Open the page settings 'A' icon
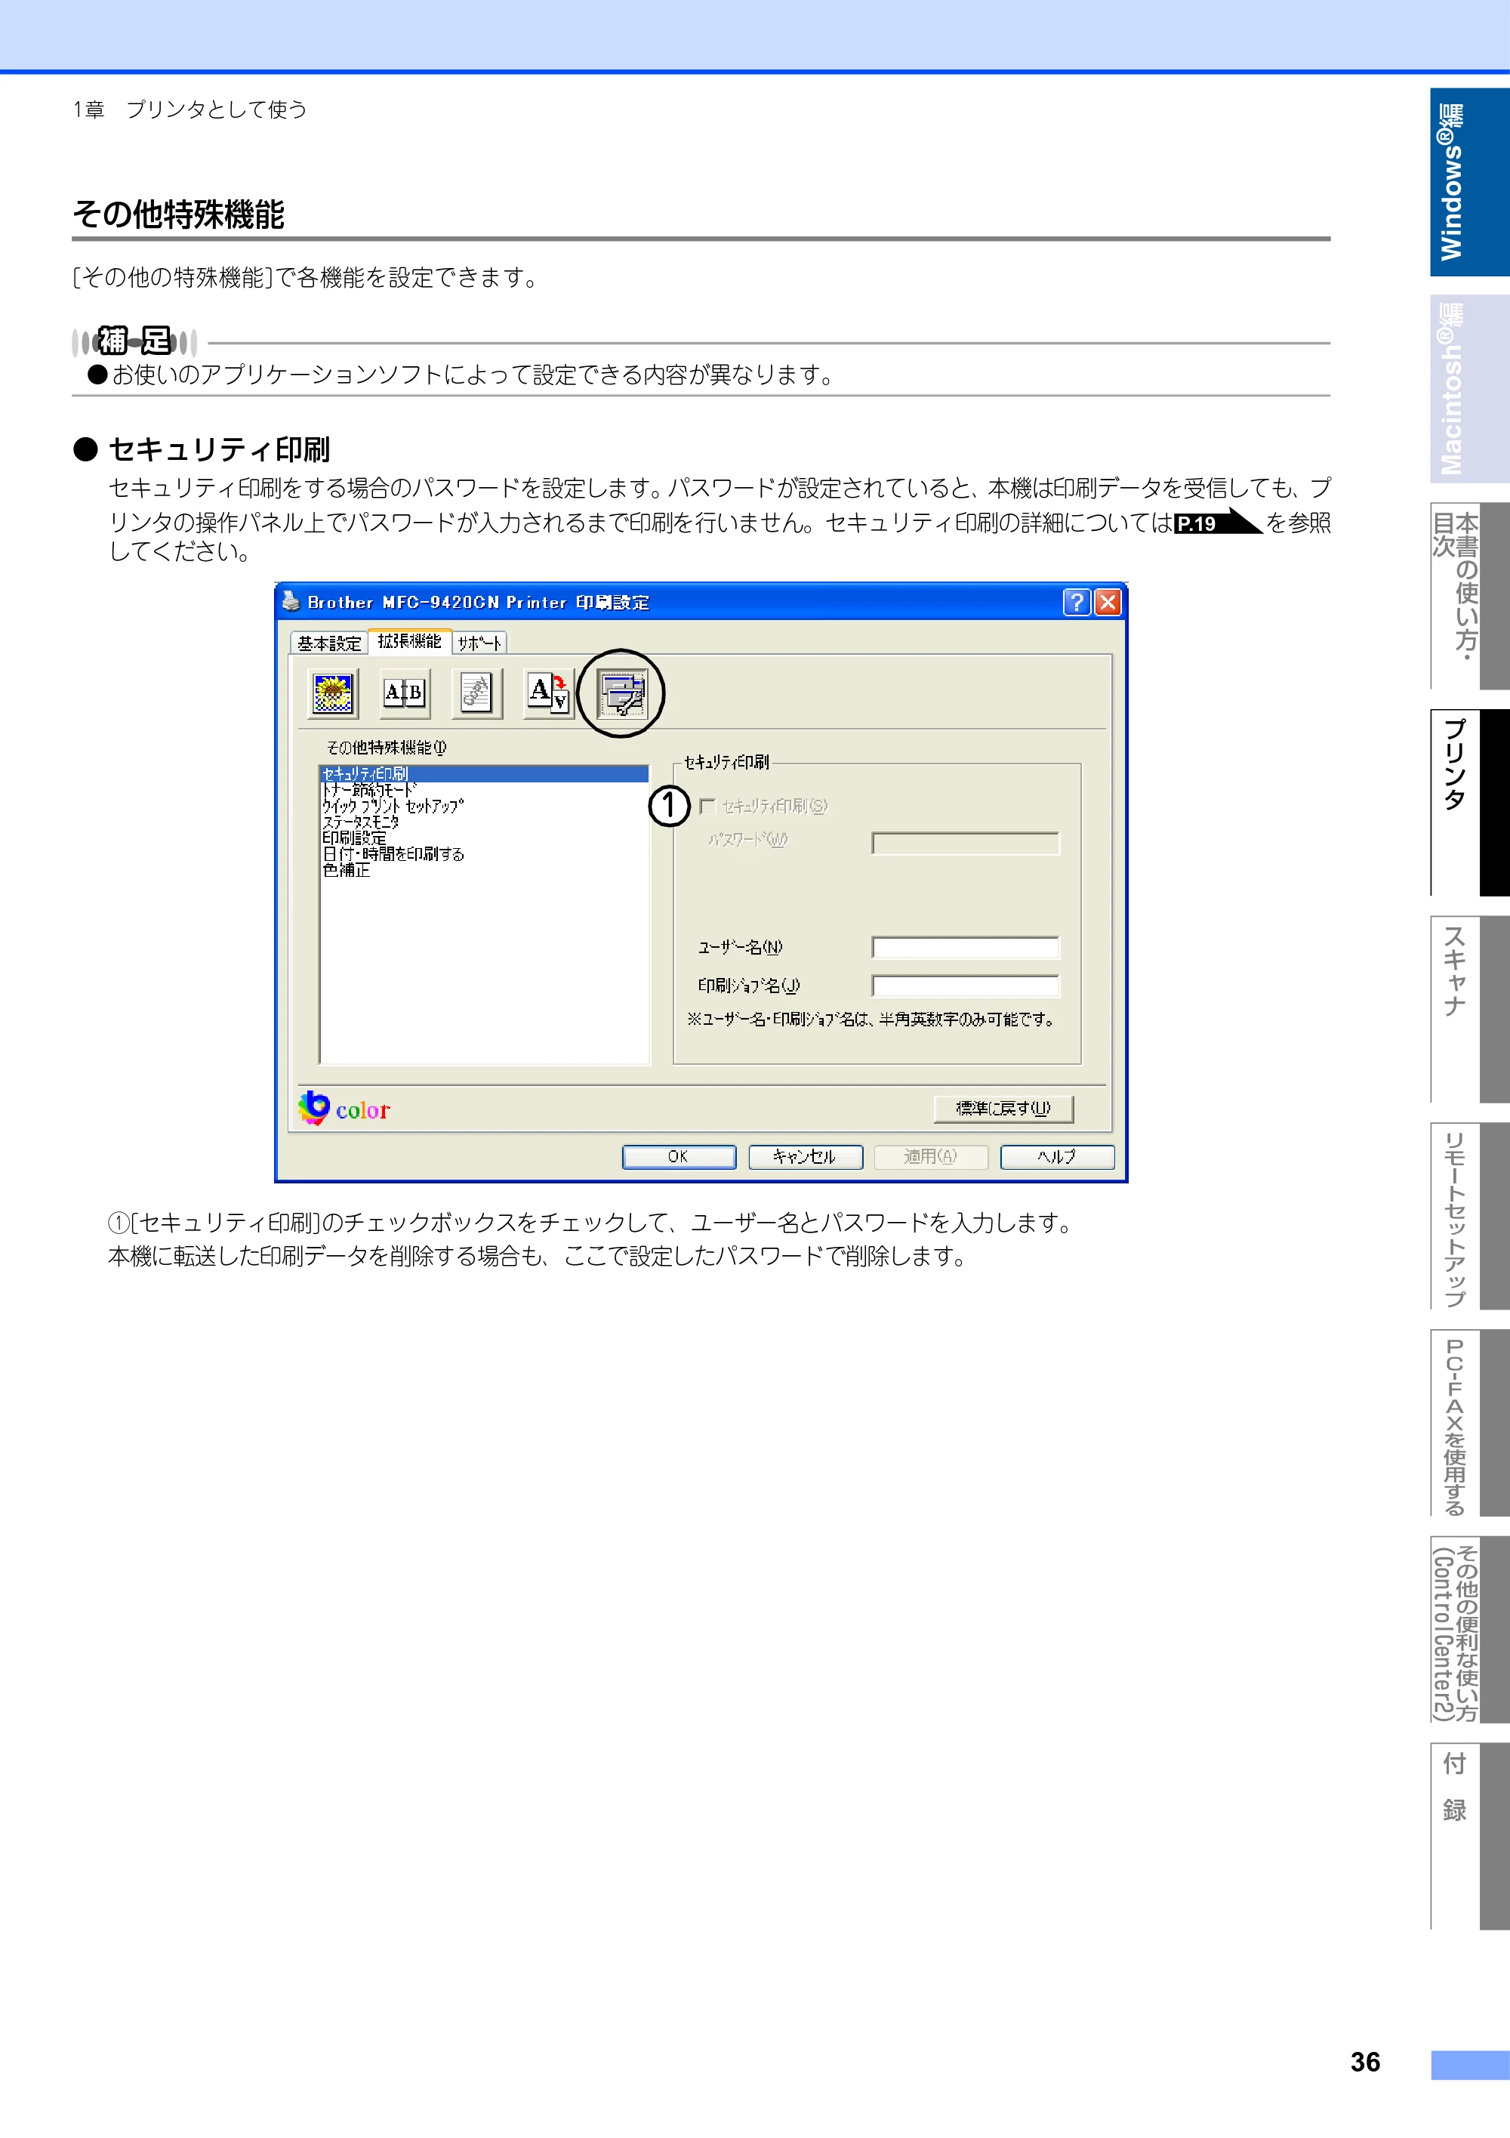Image resolution: width=1510 pixels, height=2138 pixels. point(548,693)
